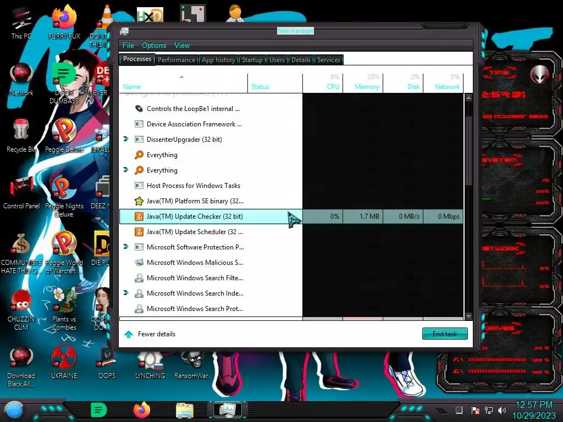563x422 pixels.
Task: Click the Java Update Checker icon
Action: pos(139,216)
